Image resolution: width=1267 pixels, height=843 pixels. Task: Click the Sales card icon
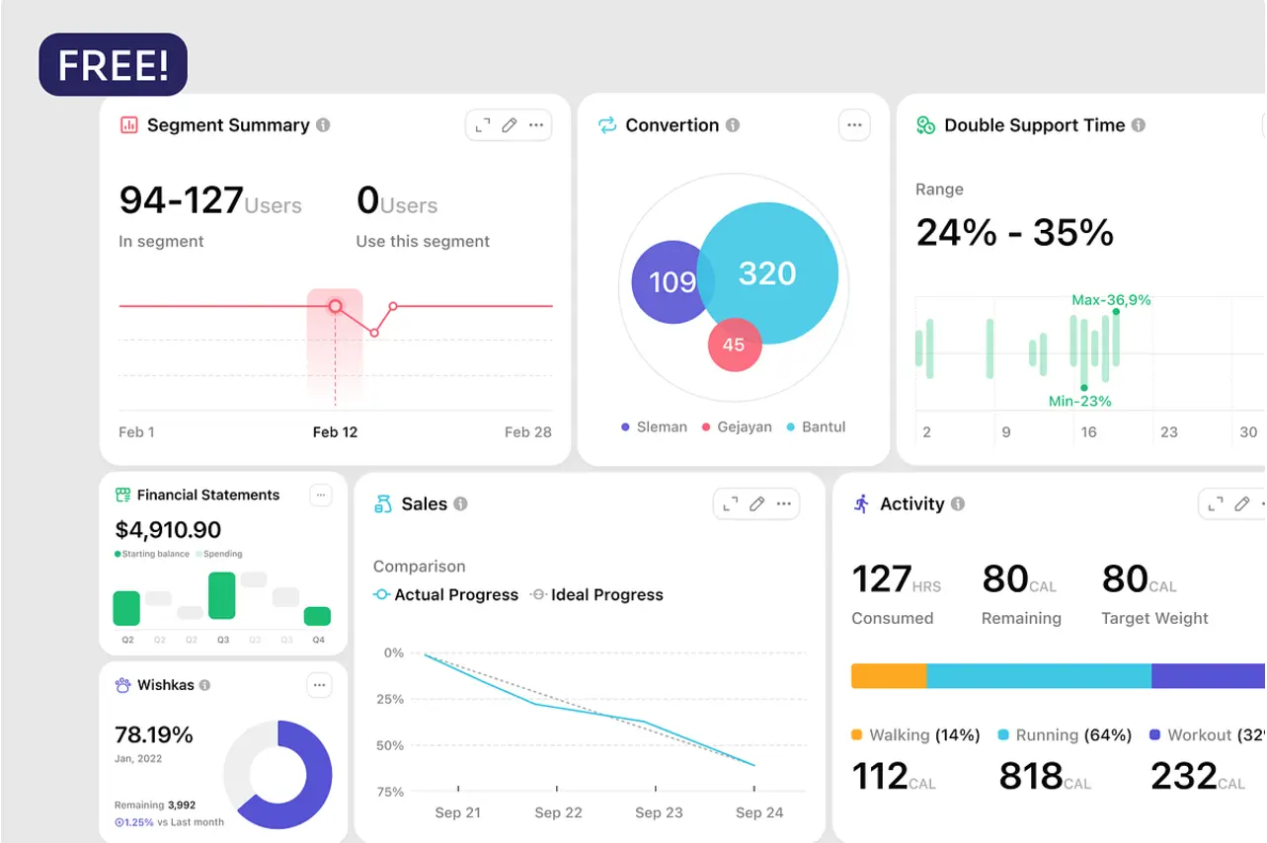pyautogui.click(x=383, y=504)
